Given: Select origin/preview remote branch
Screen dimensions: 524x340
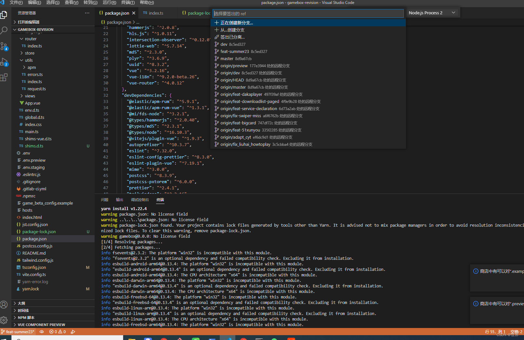Looking at the screenshot, I should (308, 66).
